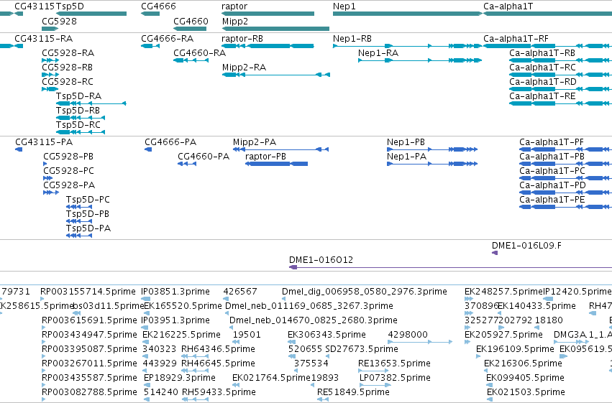Select the Ca-alpha1T gene label
Screen dimensions: 612x403
coord(508,6)
